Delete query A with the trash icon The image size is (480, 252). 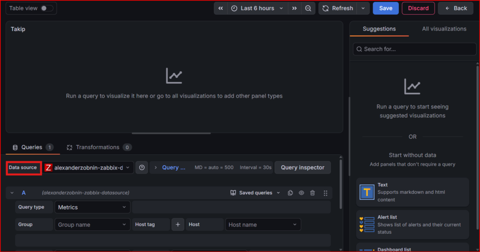point(313,193)
